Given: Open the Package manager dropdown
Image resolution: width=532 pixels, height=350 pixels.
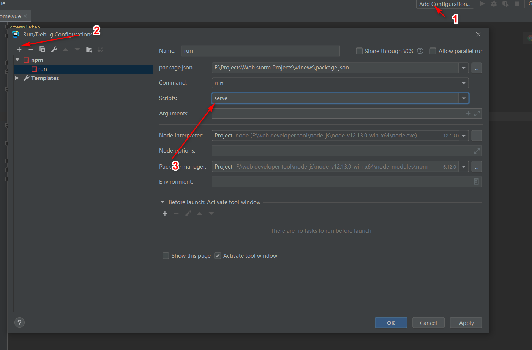Looking at the screenshot, I should 464,167.
